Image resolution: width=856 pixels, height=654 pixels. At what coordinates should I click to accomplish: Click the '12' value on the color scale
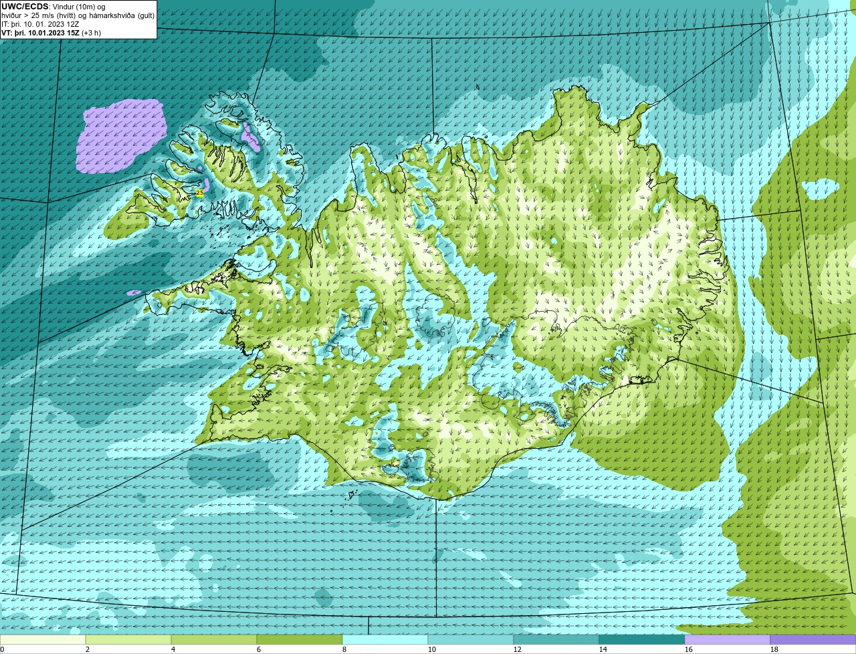pos(518,649)
